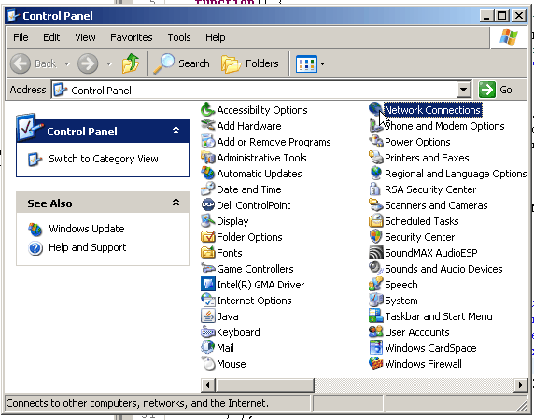
Task: Open the Game Controllers icon
Action: click(207, 269)
